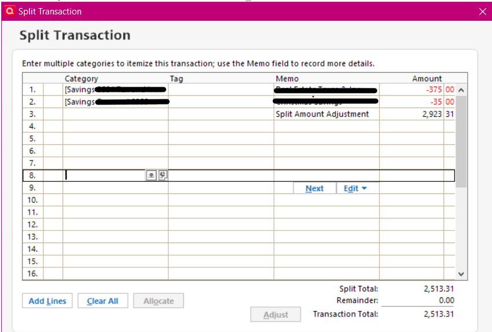This screenshot has height=332, width=492.
Task: Click Clear All button
Action: (102, 301)
